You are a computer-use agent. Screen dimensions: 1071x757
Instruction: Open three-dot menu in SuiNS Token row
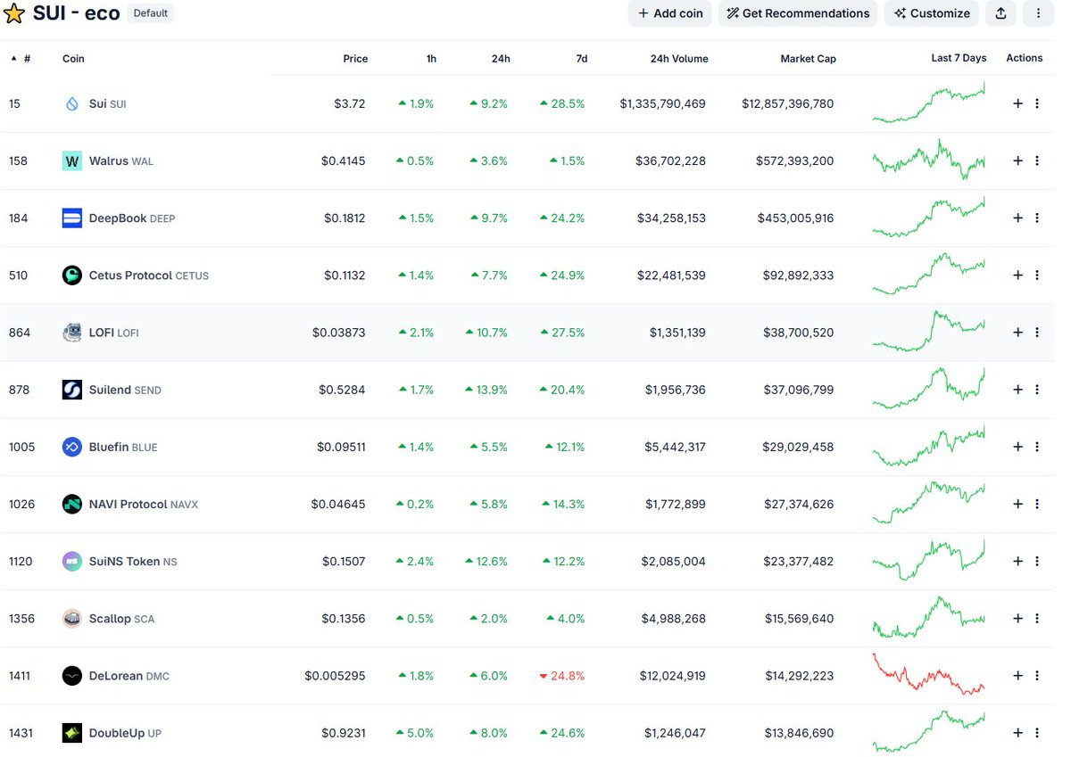point(1037,561)
